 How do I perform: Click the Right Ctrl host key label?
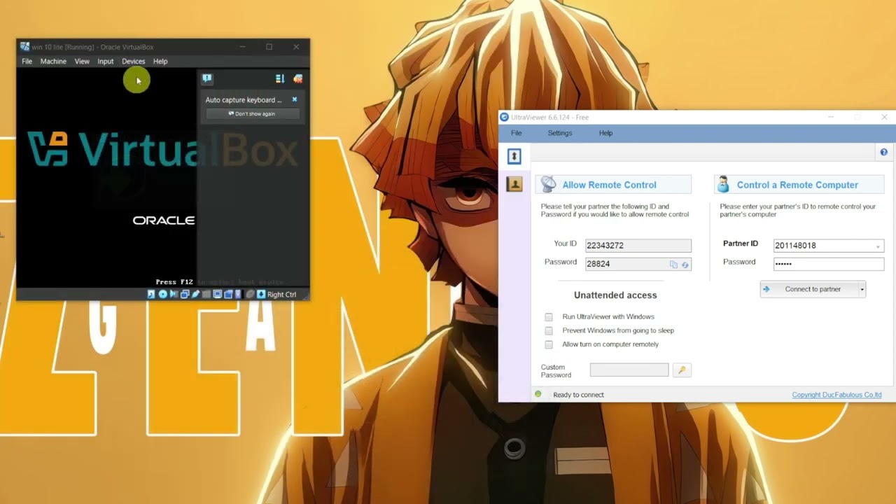coord(281,294)
